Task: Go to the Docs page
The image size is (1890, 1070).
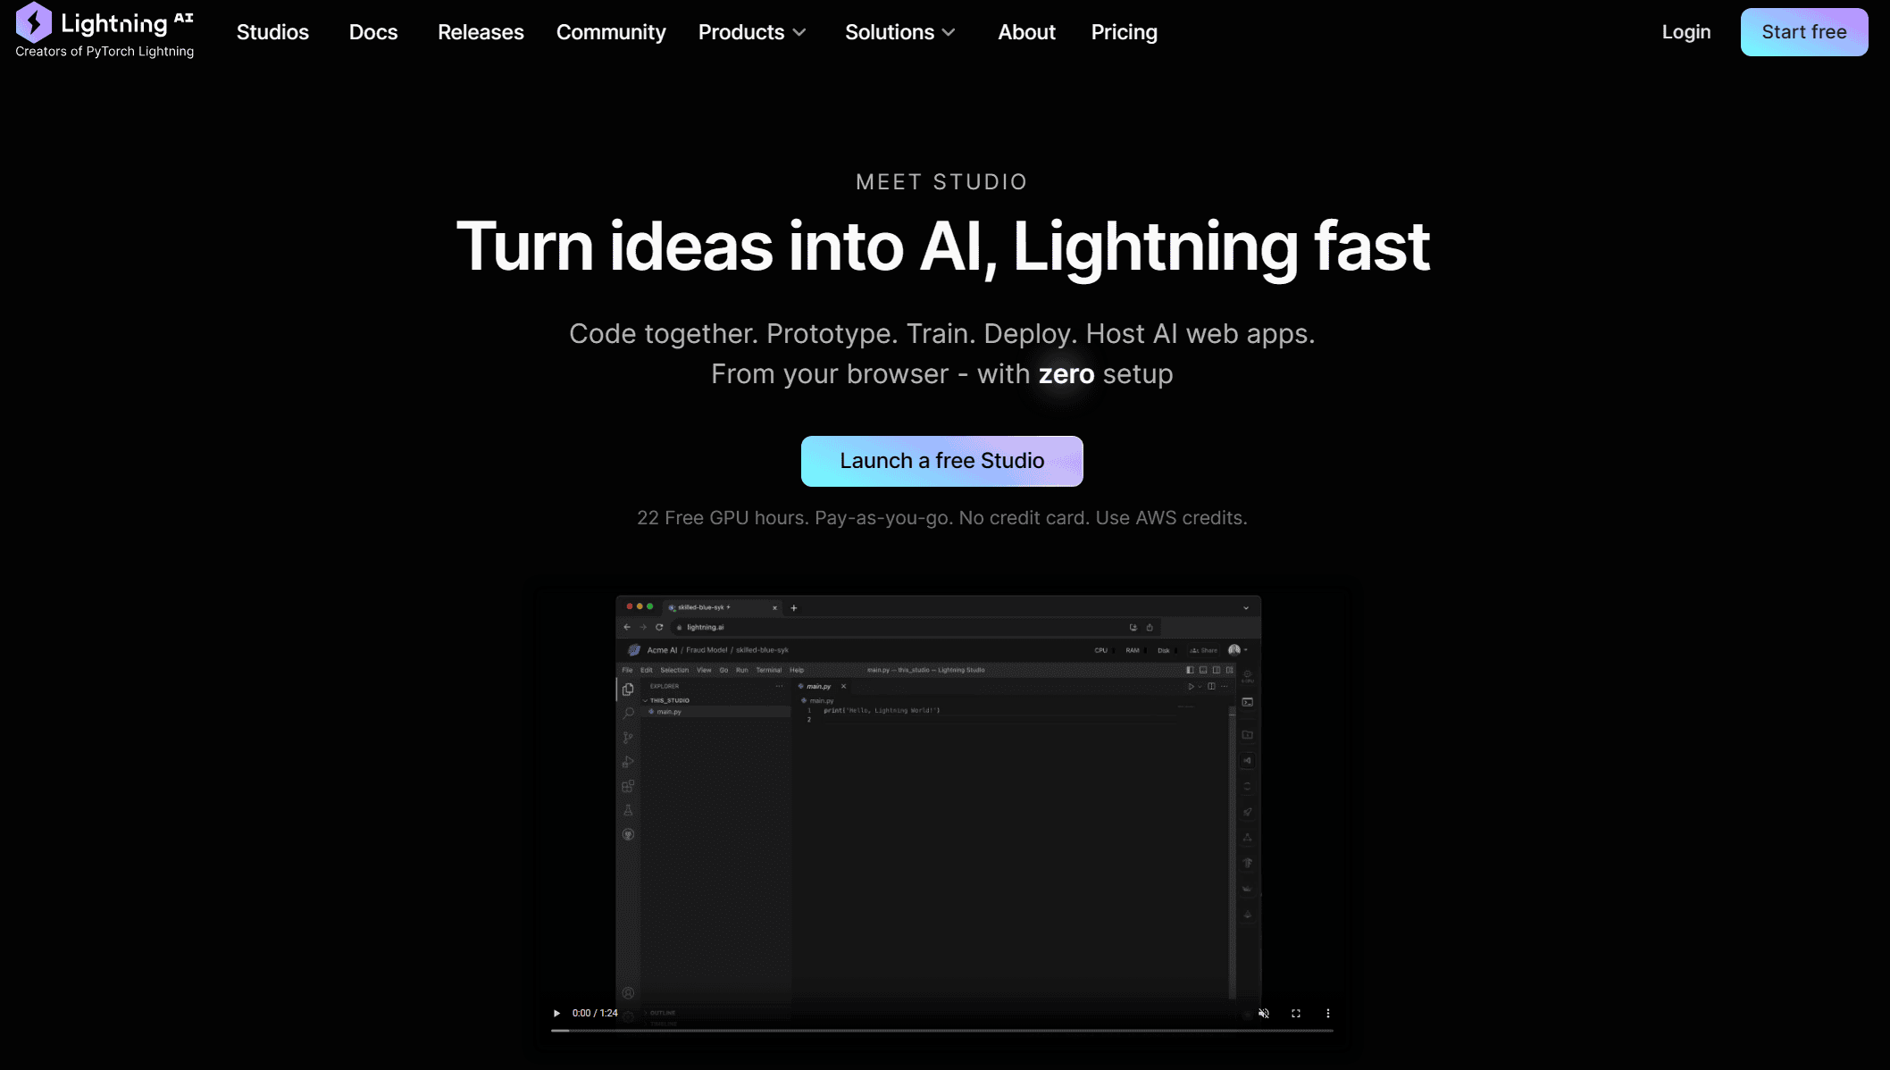Action: tap(373, 32)
